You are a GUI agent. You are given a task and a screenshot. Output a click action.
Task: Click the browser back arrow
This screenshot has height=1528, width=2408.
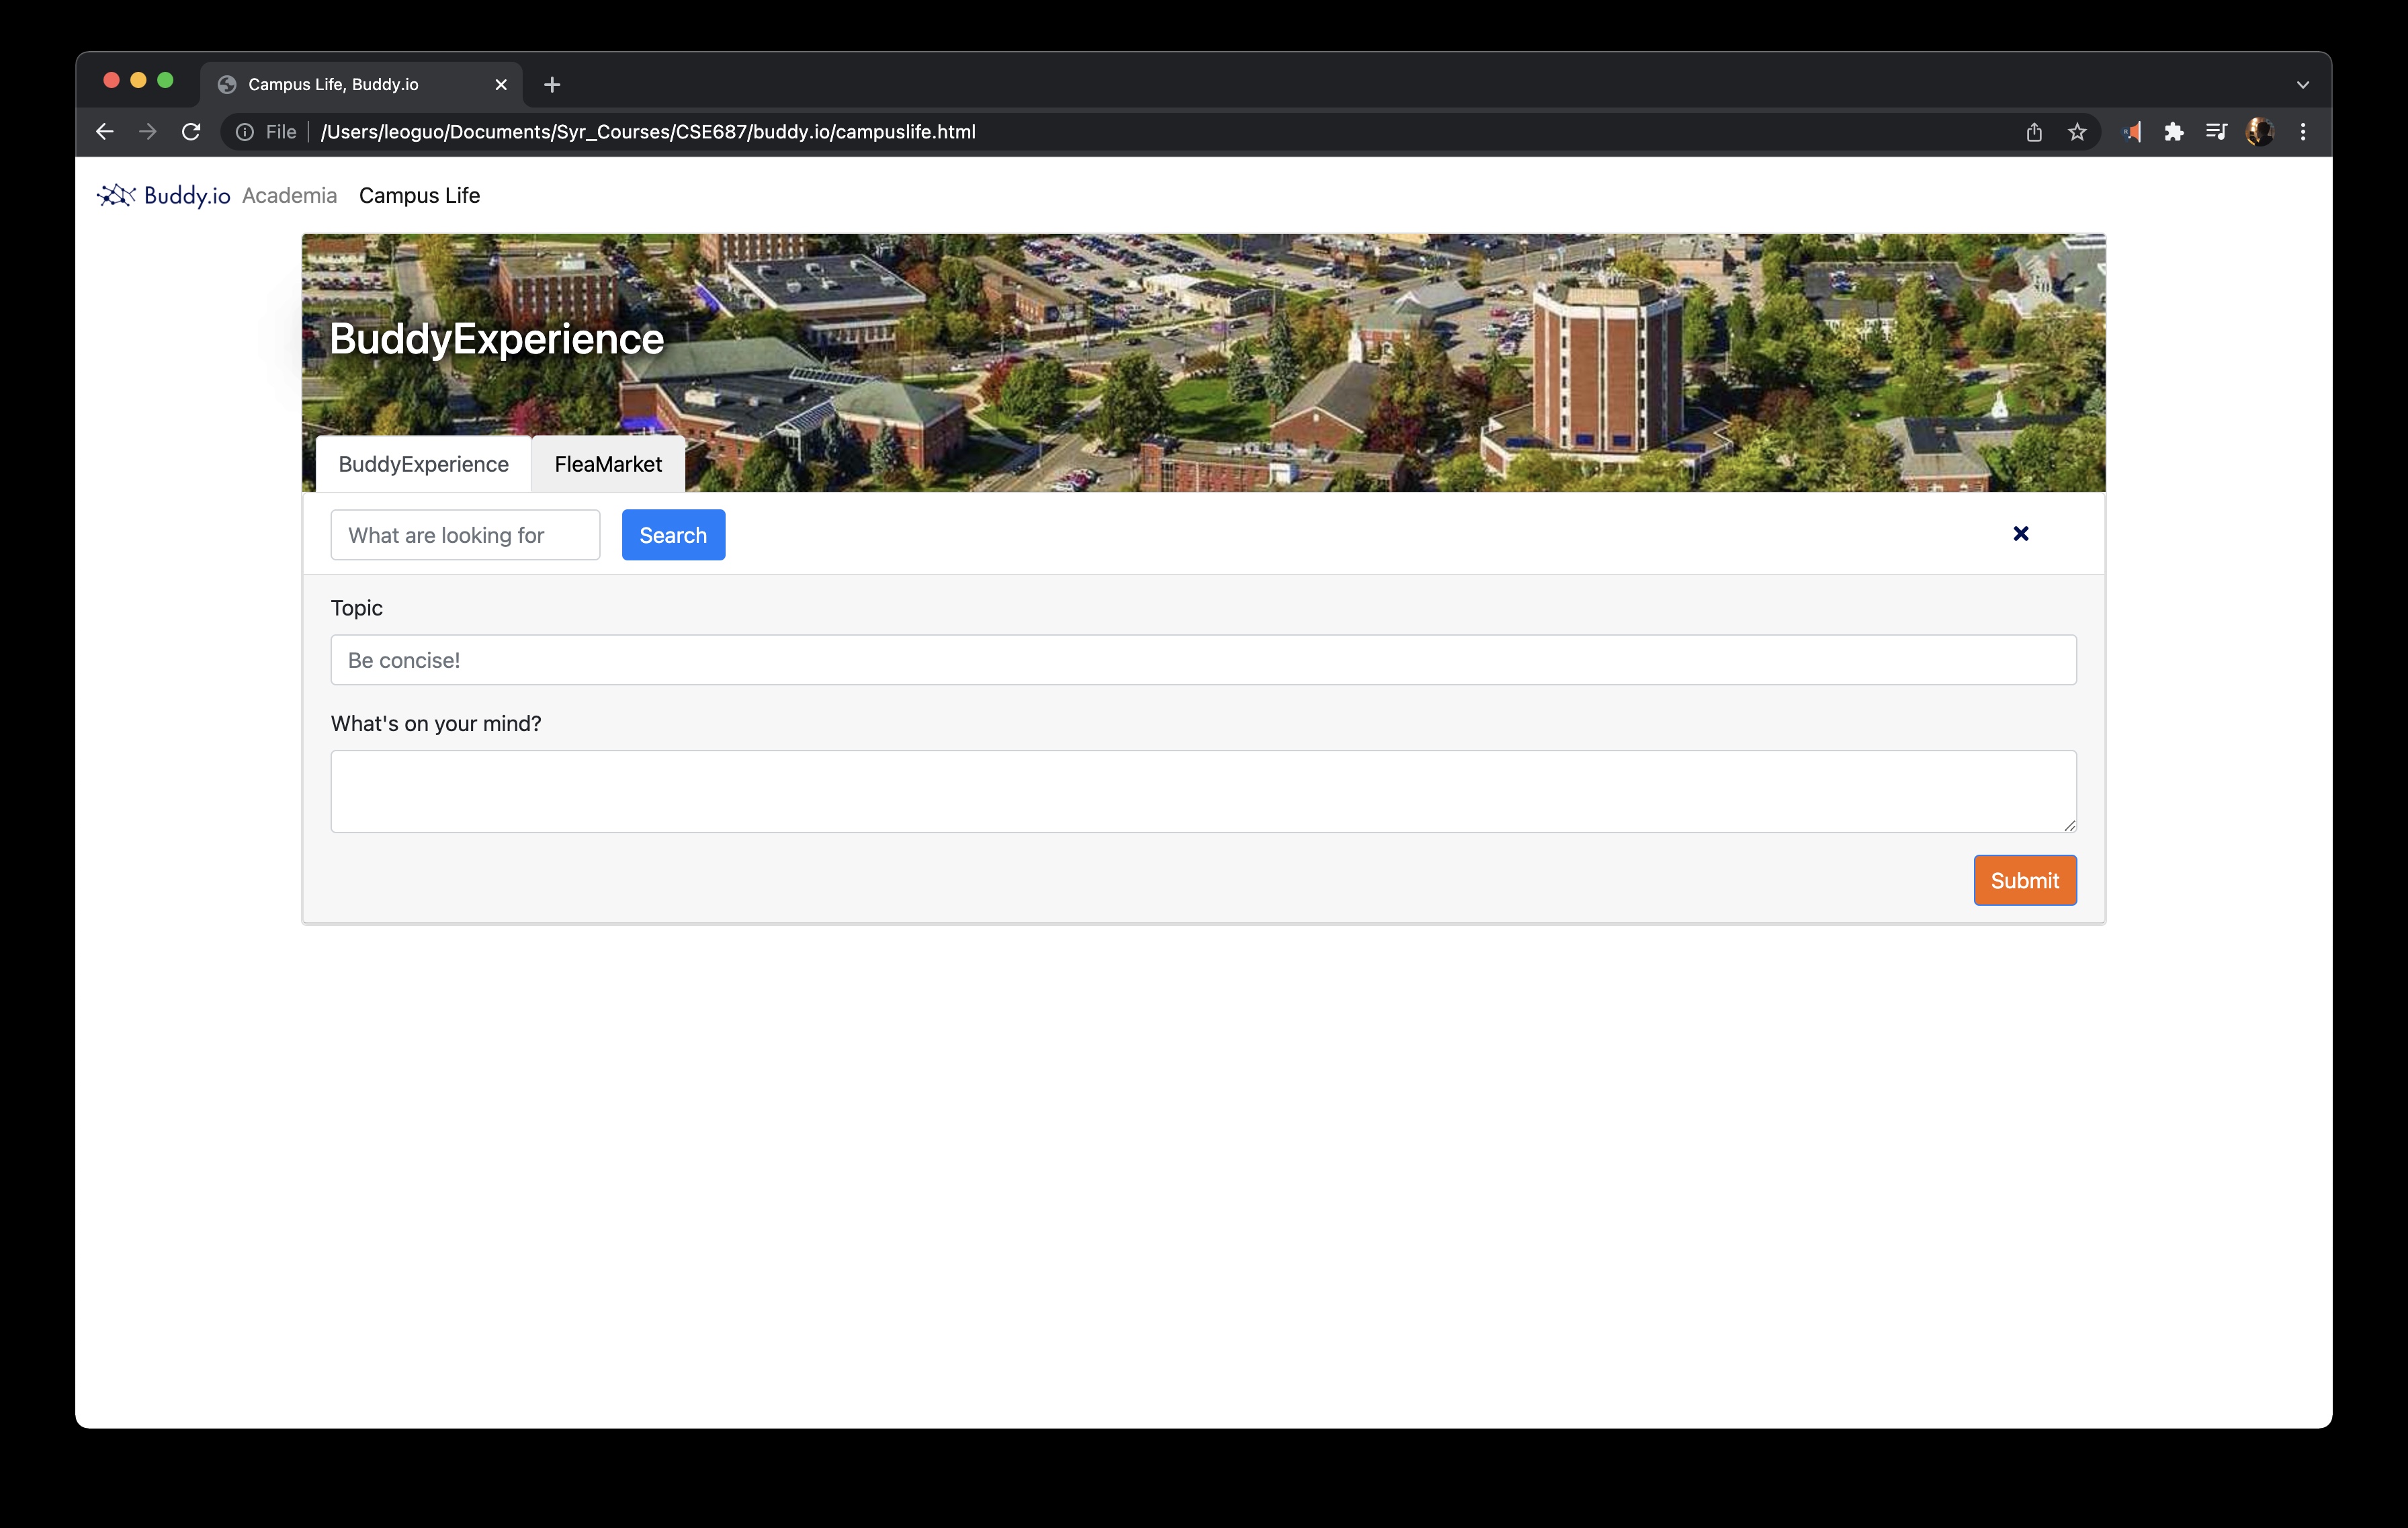(x=105, y=132)
